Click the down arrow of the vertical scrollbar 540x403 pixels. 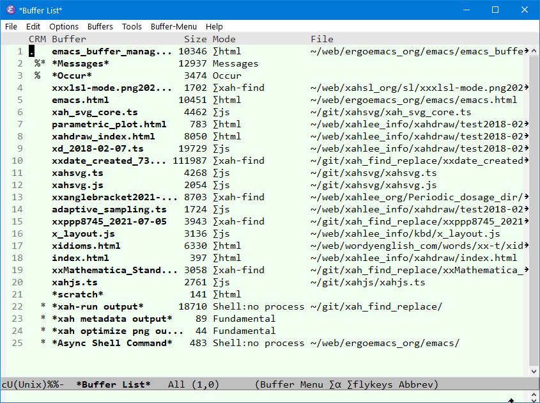click(x=533, y=370)
